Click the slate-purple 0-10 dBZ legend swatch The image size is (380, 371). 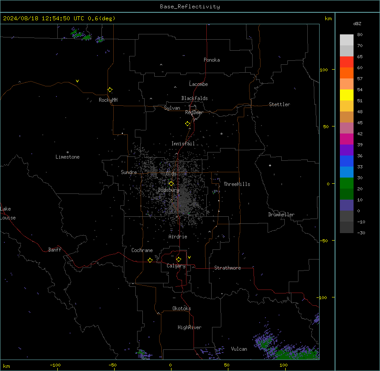coord(346,205)
